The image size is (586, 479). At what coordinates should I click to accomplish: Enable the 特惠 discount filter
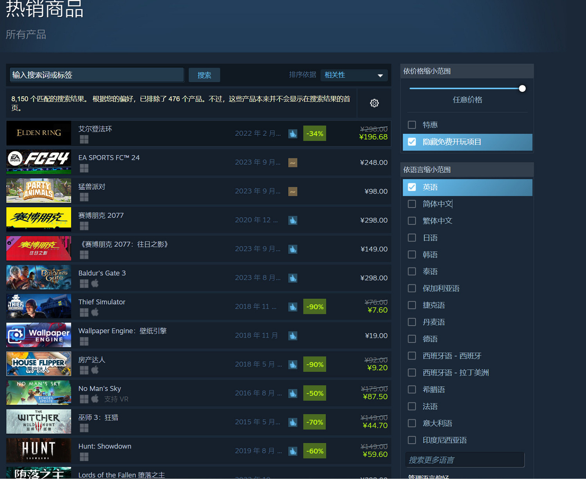(411, 125)
